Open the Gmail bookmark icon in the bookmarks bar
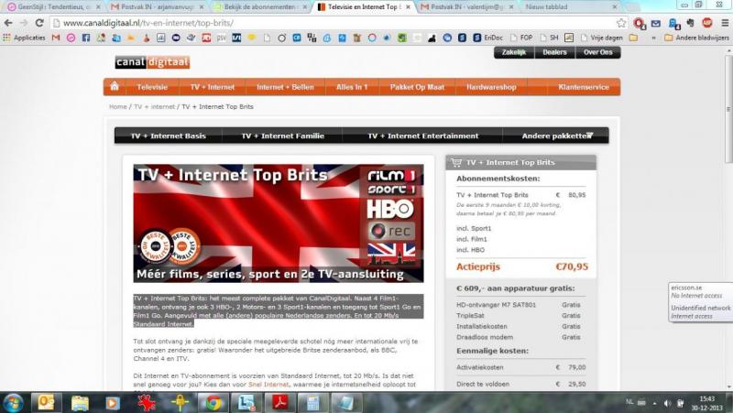The width and height of the screenshot is (733, 413). (56, 38)
